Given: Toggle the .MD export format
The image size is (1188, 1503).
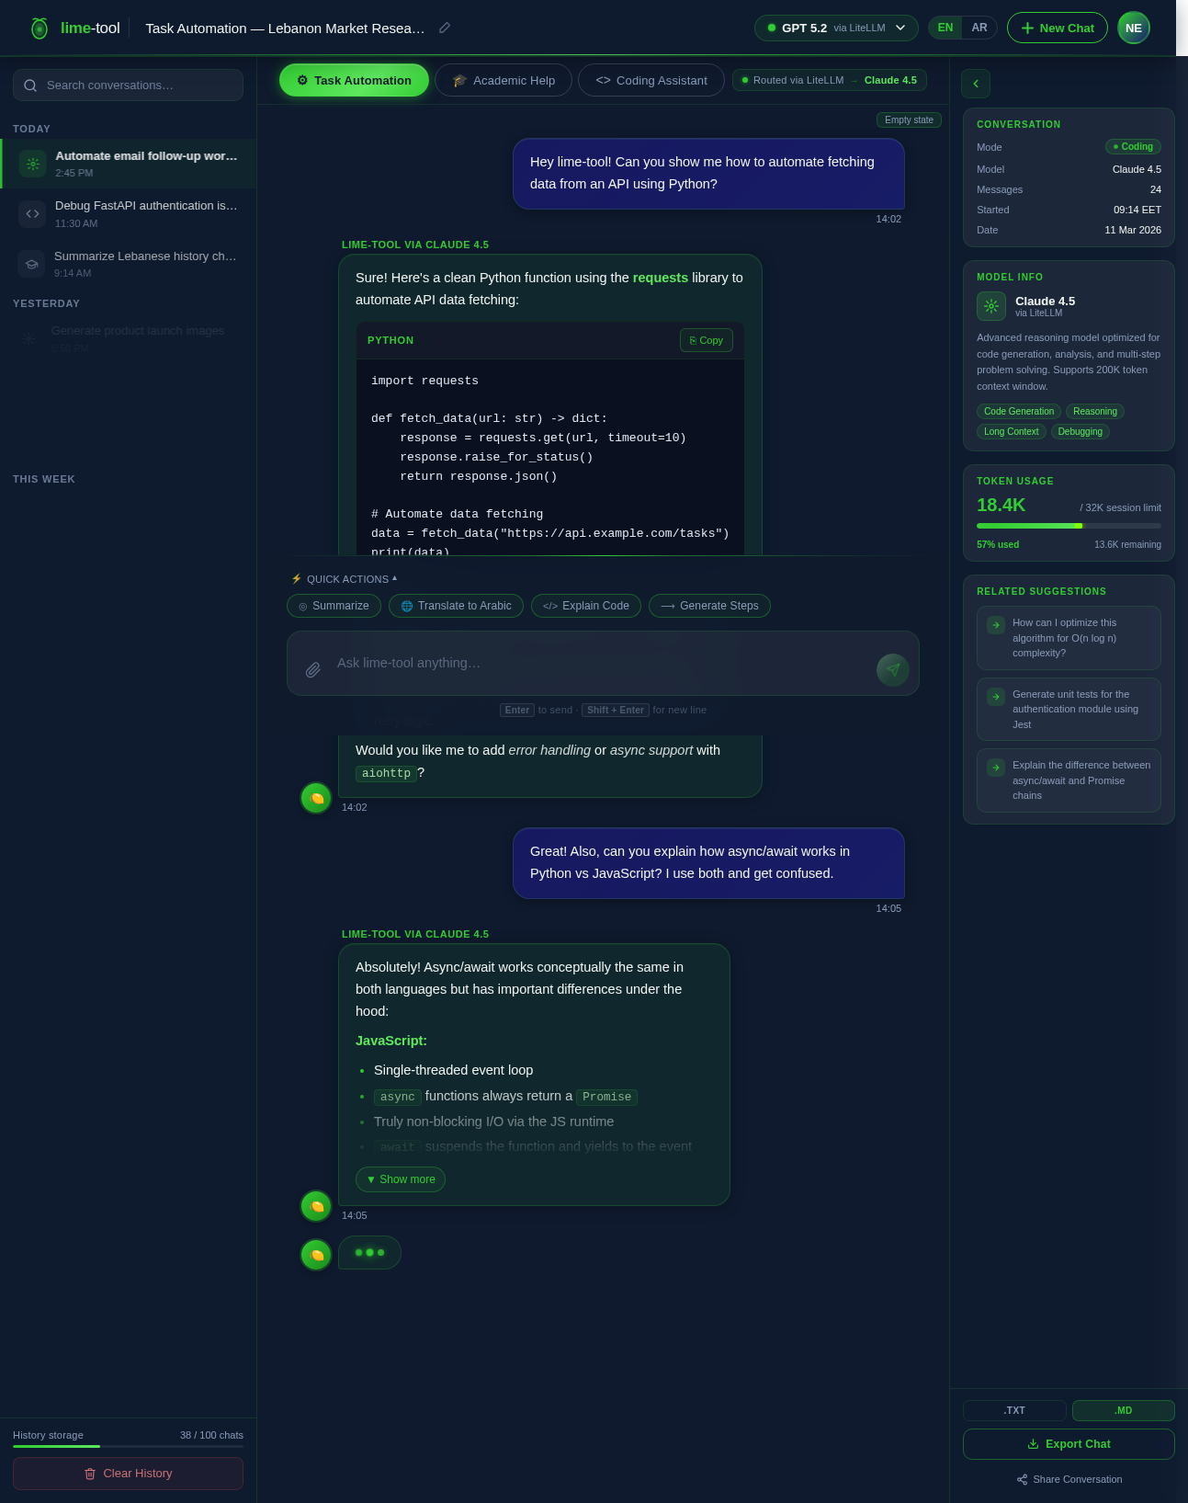Looking at the screenshot, I should pos(1123,1409).
